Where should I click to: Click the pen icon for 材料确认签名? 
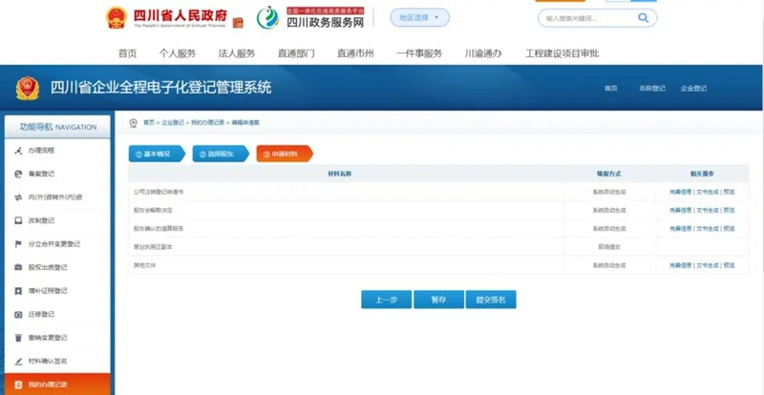[x=18, y=362]
